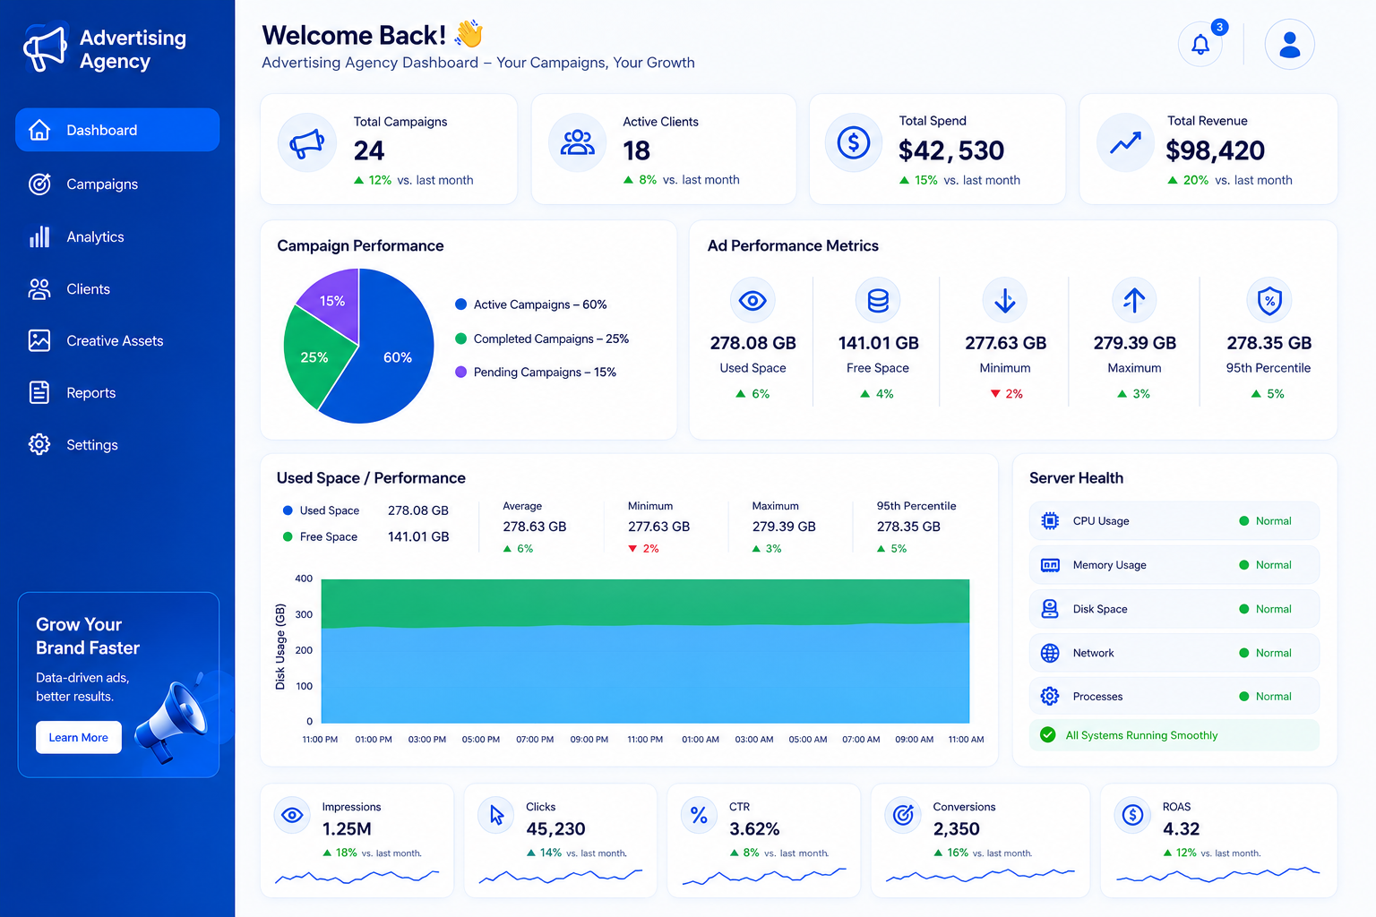This screenshot has height=917, width=1376.
Task: Click the Clicks cursor icon
Action: (x=496, y=815)
